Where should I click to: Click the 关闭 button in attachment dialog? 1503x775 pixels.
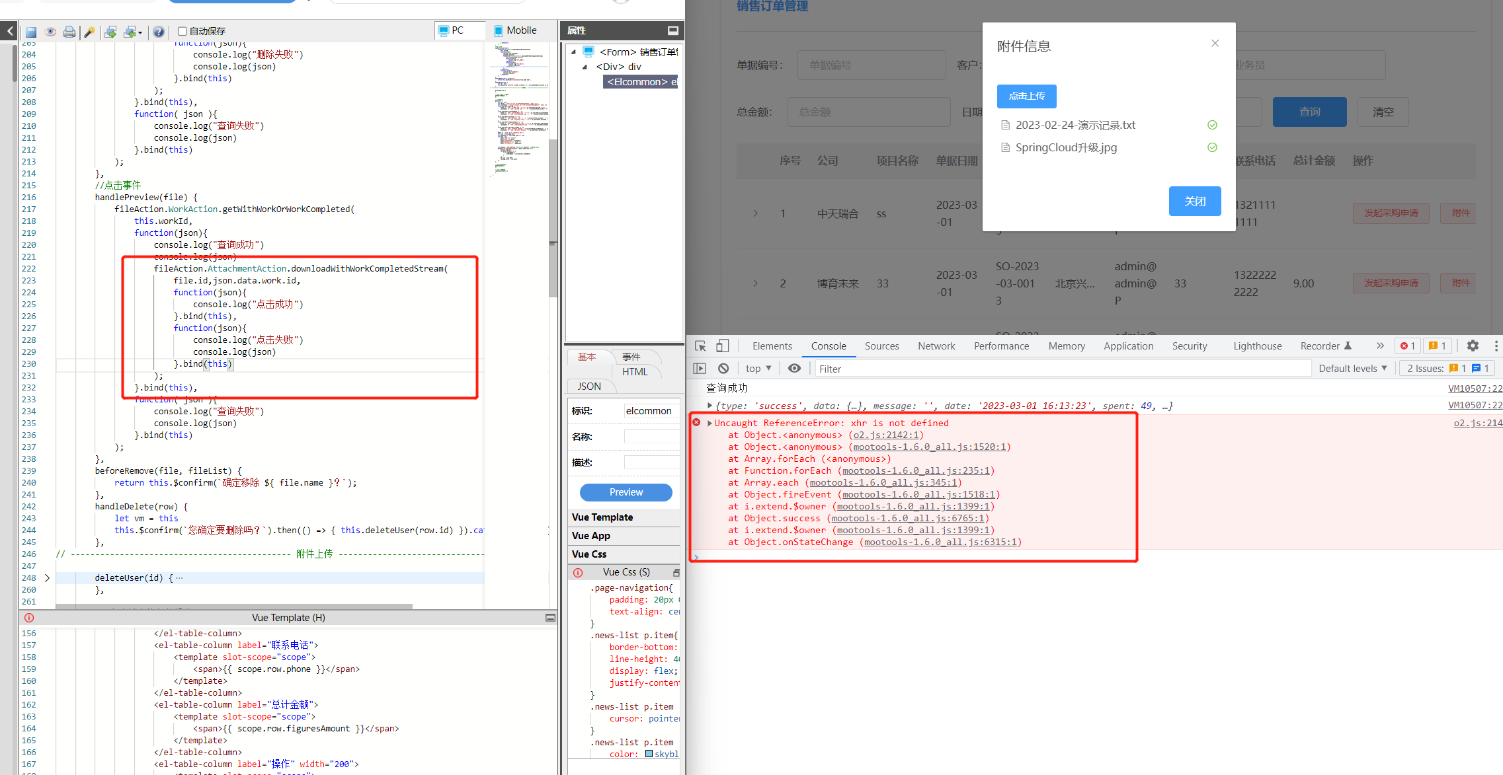coord(1194,201)
